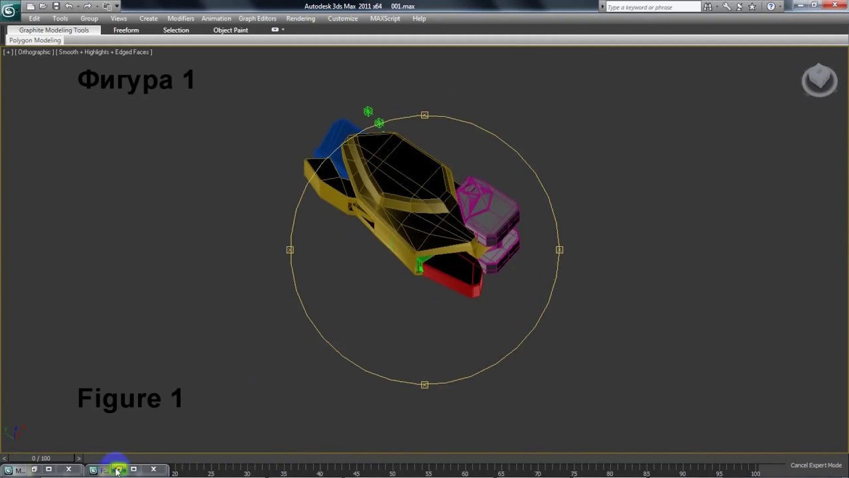Open the 3ds Max application button
This screenshot has width=849, height=478.
pos(9,10)
